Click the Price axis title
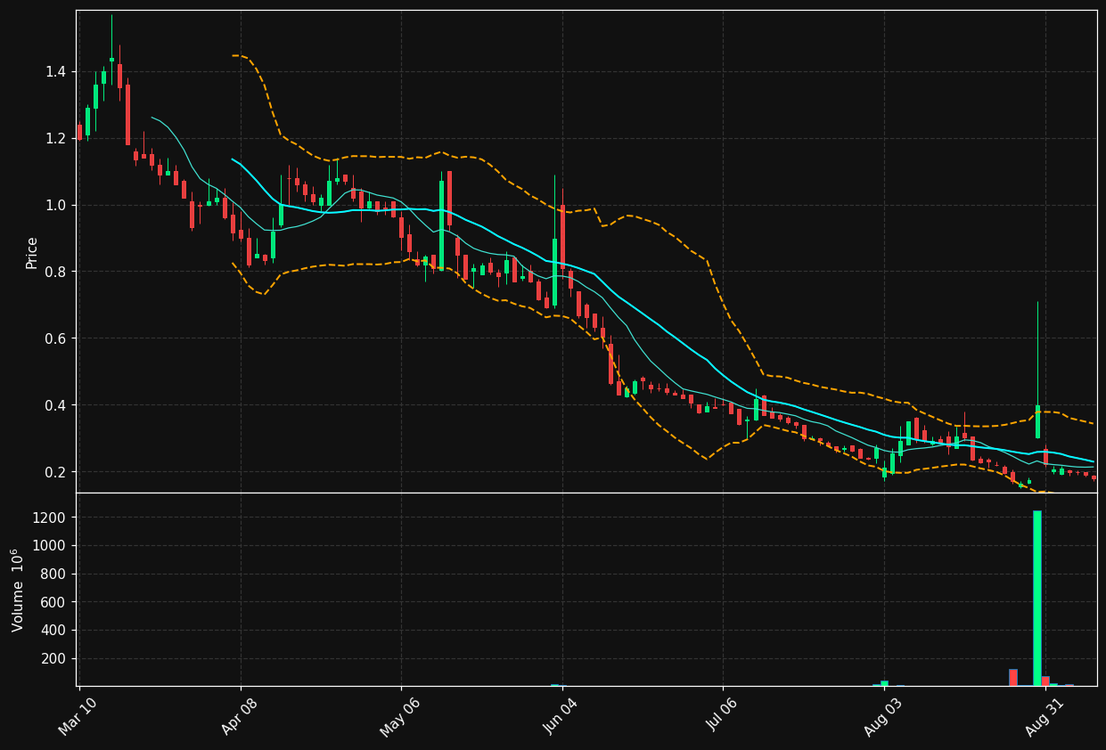Screen dimensions: 1106x750 tap(32, 252)
